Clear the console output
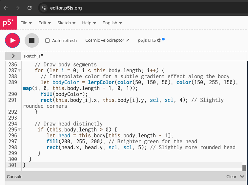The image size is (248, 185). (231, 176)
